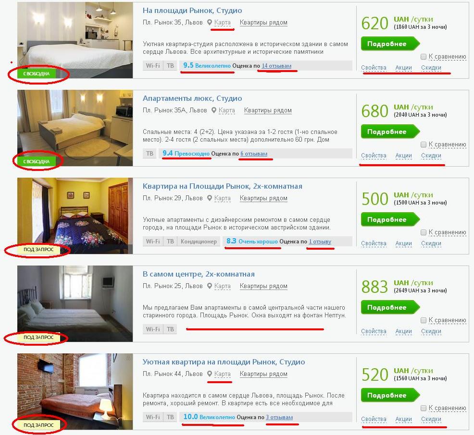Screen dimensions: 474x435
Task: Open title Уютная квартира на площади Рынок, Студио
Action: pos(224,362)
